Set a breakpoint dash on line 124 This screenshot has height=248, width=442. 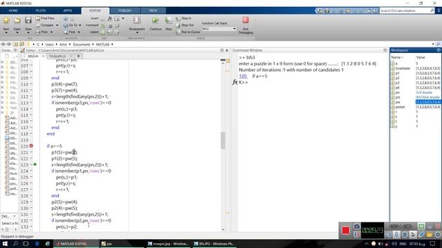pyautogui.click(x=31, y=171)
